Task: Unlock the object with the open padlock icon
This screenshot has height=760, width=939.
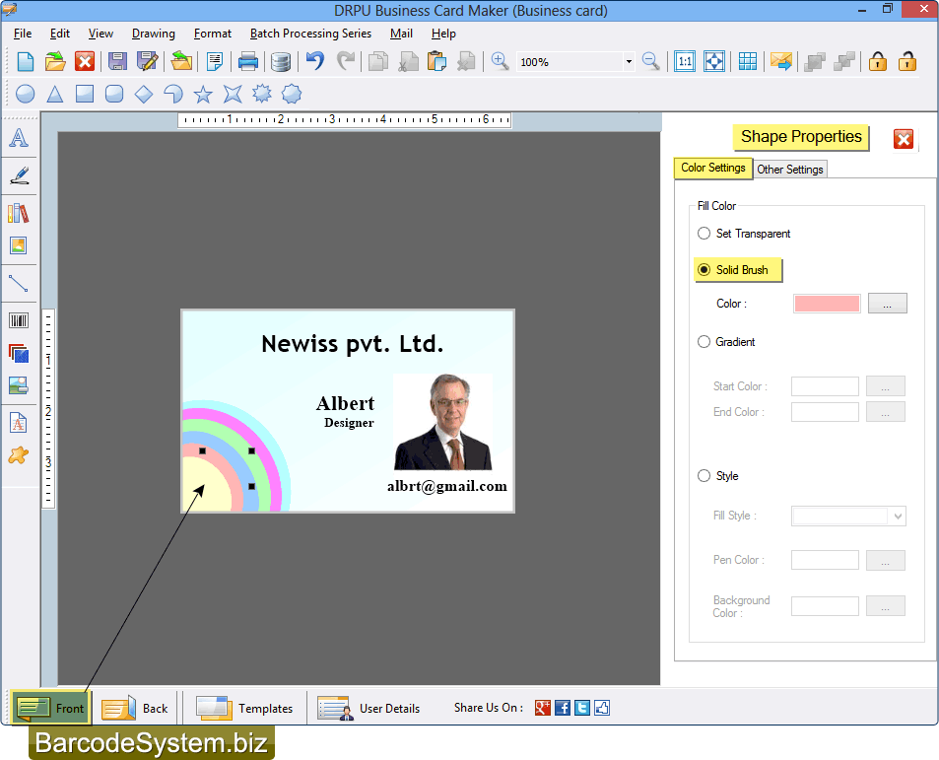Action: [907, 61]
